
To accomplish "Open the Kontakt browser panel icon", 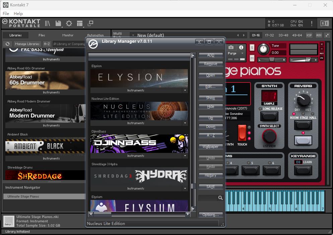I will pos(48,23).
